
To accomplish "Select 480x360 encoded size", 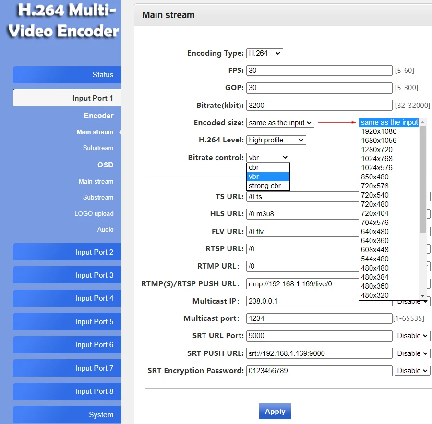I will pos(389,286).
